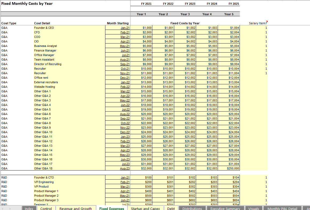Go to the Debt sheet tab

[171, 208]
